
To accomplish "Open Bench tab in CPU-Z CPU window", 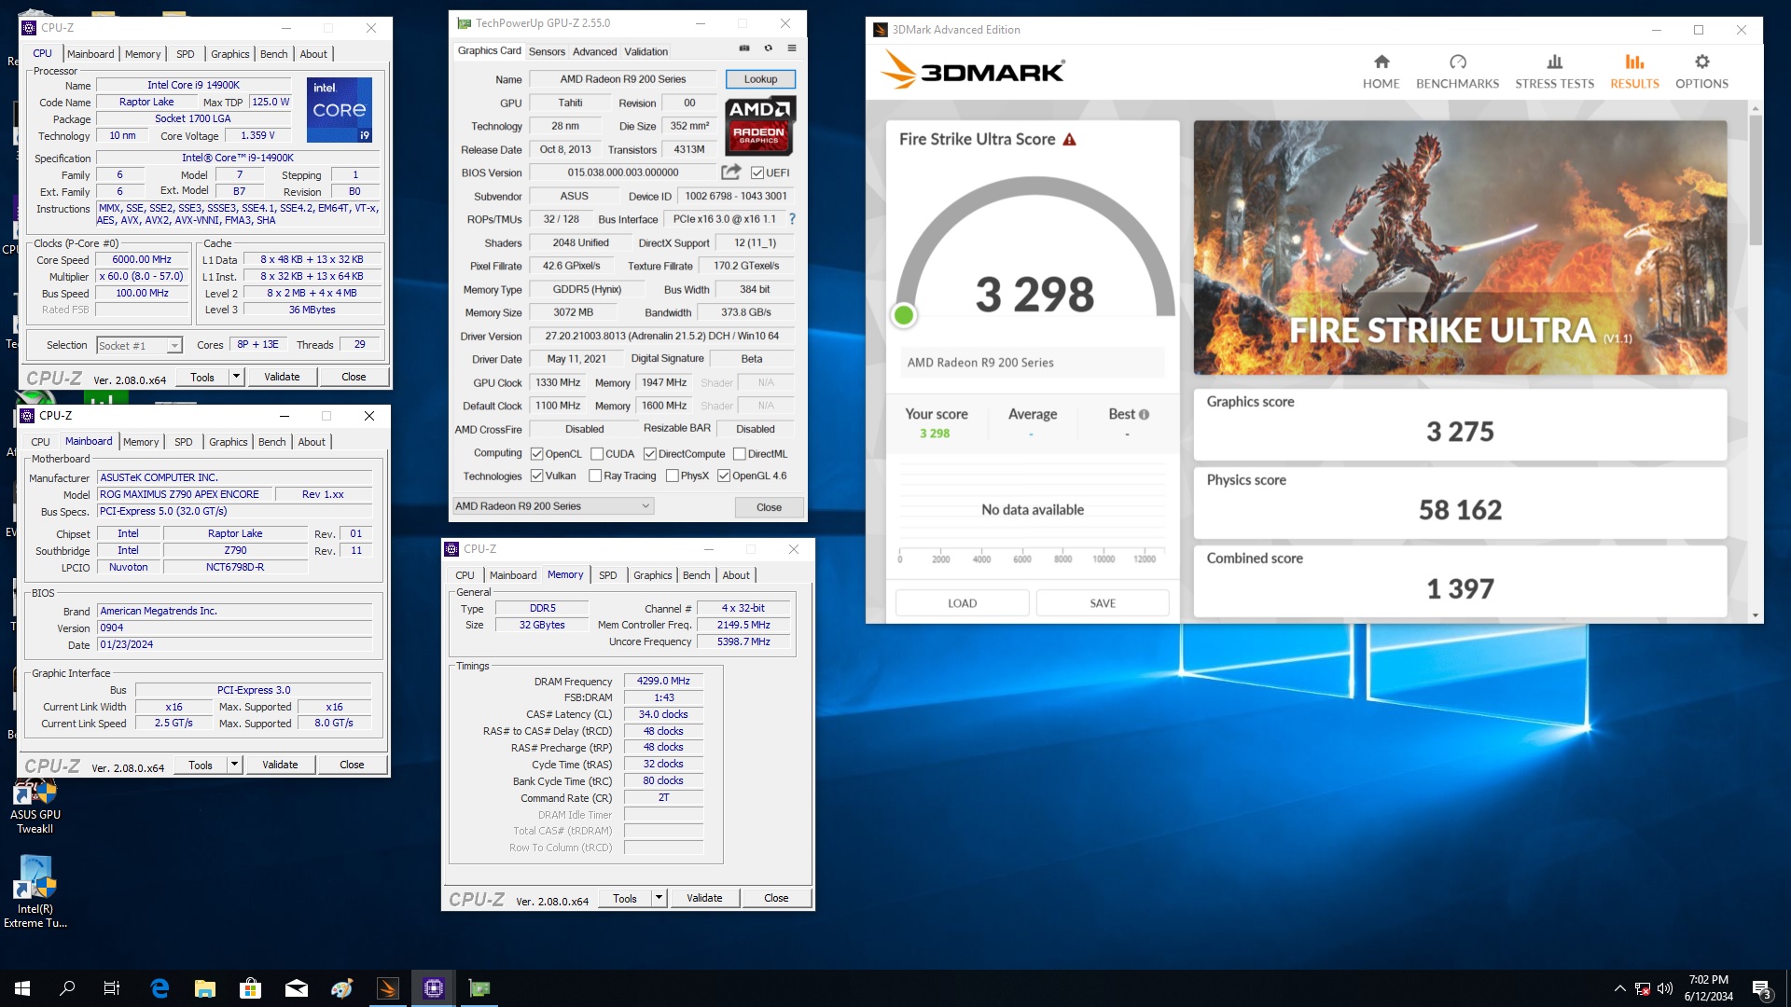I will tap(273, 54).
